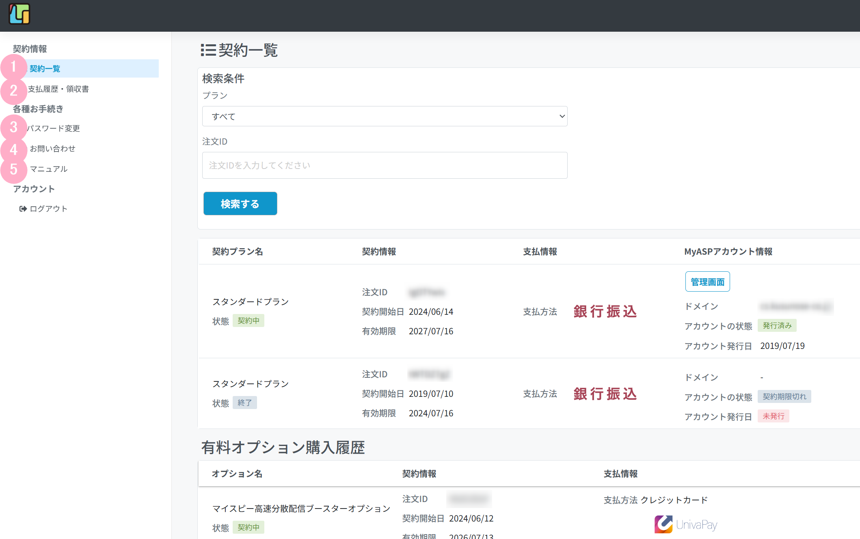Viewport: 860px width, 539px height.
Task: Click the 検索条件 section heading
Action: pos(223,78)
